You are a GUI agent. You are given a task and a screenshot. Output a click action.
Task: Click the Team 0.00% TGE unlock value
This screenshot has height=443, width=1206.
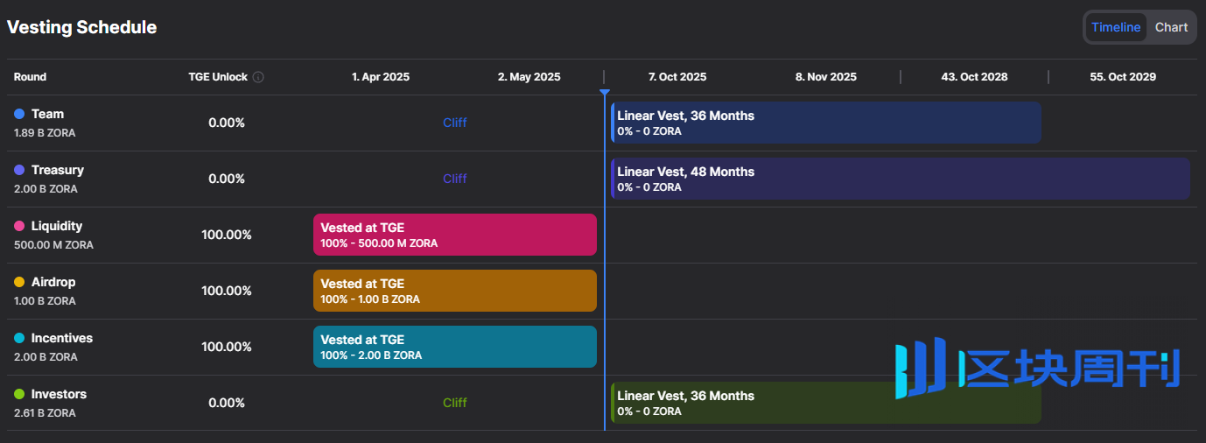227,123
